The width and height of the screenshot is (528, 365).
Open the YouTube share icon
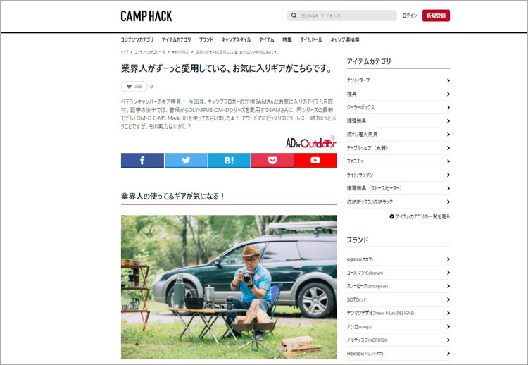click(315, 161)
